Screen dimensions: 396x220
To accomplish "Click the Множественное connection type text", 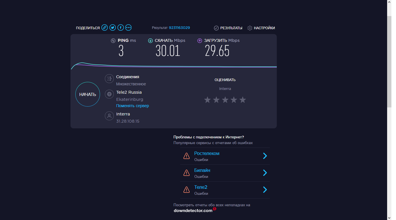I will click(131, 84).
